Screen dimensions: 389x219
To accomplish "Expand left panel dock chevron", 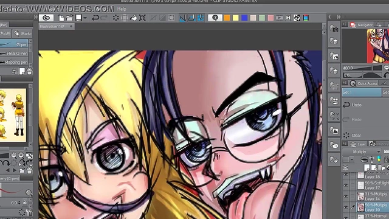I will click(35, 18).
